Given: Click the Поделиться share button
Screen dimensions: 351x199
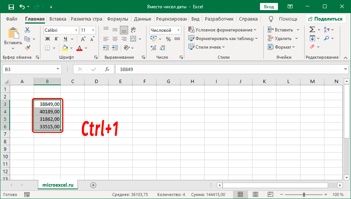Looking at the screenshot, I should pyautogui.click(x=325, y=19).
